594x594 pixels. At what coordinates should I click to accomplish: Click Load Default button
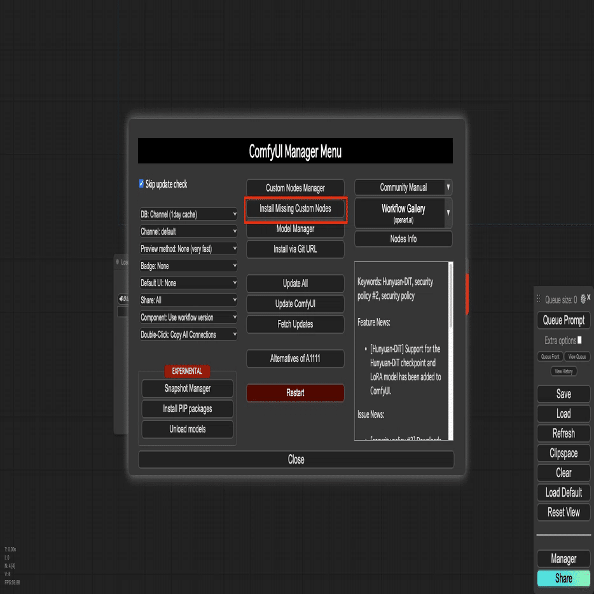tap(563, 492)
